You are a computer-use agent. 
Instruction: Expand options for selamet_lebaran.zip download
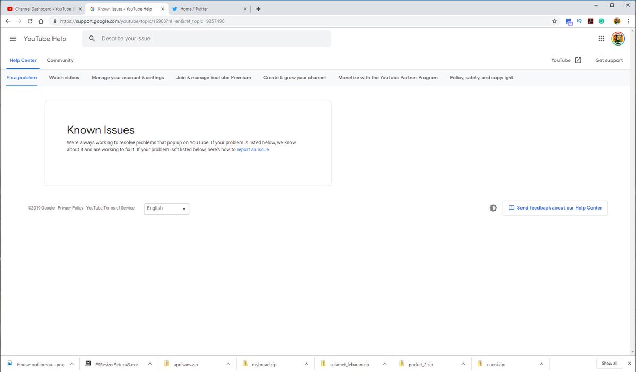[385, 364]
